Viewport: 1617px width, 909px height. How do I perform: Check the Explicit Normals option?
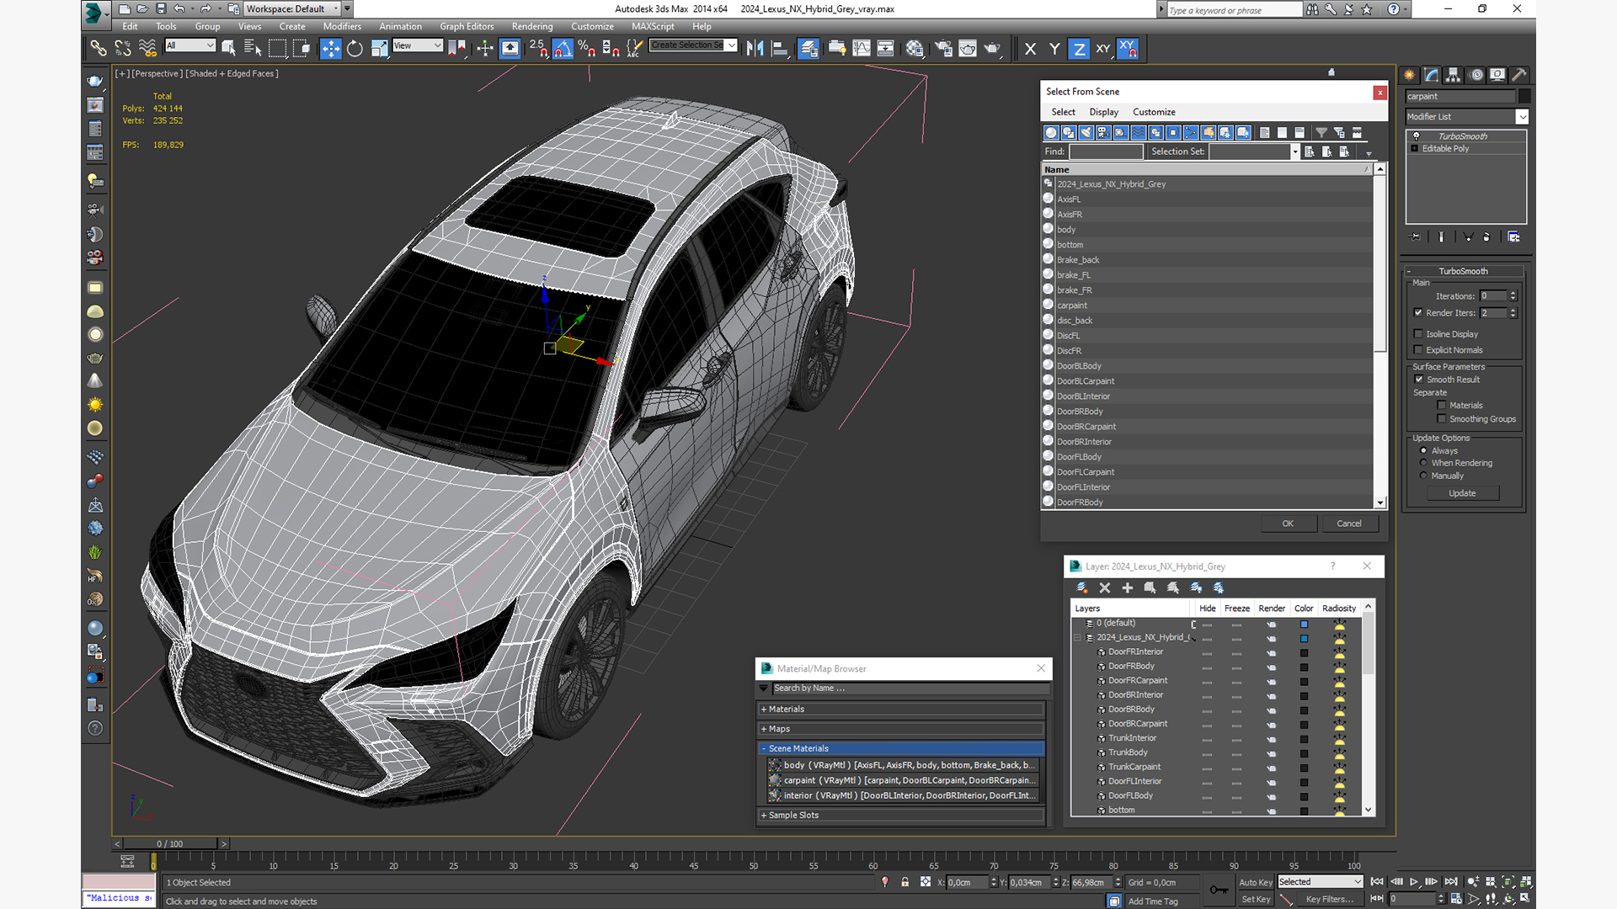click(x=1418, y=350)
